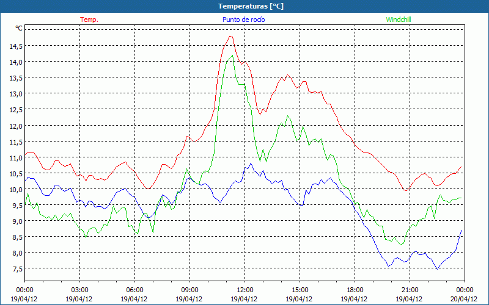Click the 8,0 y-axis value
489x305 pixels.
[x=17, y=253]
